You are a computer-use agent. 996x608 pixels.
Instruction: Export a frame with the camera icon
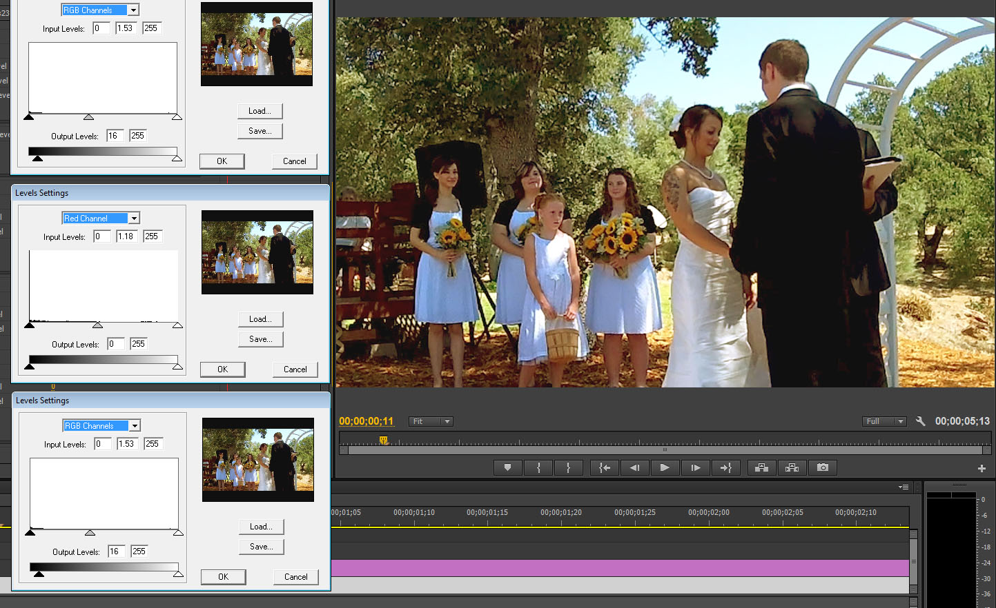point(823,467)
